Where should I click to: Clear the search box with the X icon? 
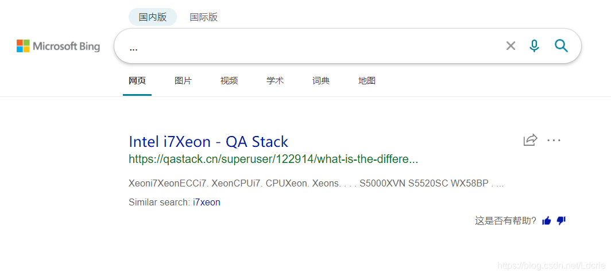point(511,46)
